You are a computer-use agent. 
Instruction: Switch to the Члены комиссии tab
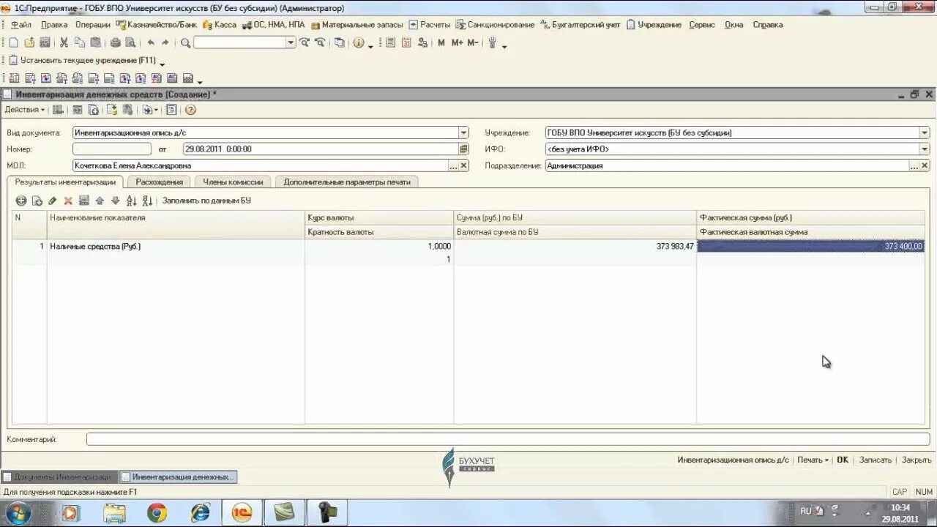[x=233, y=182]
